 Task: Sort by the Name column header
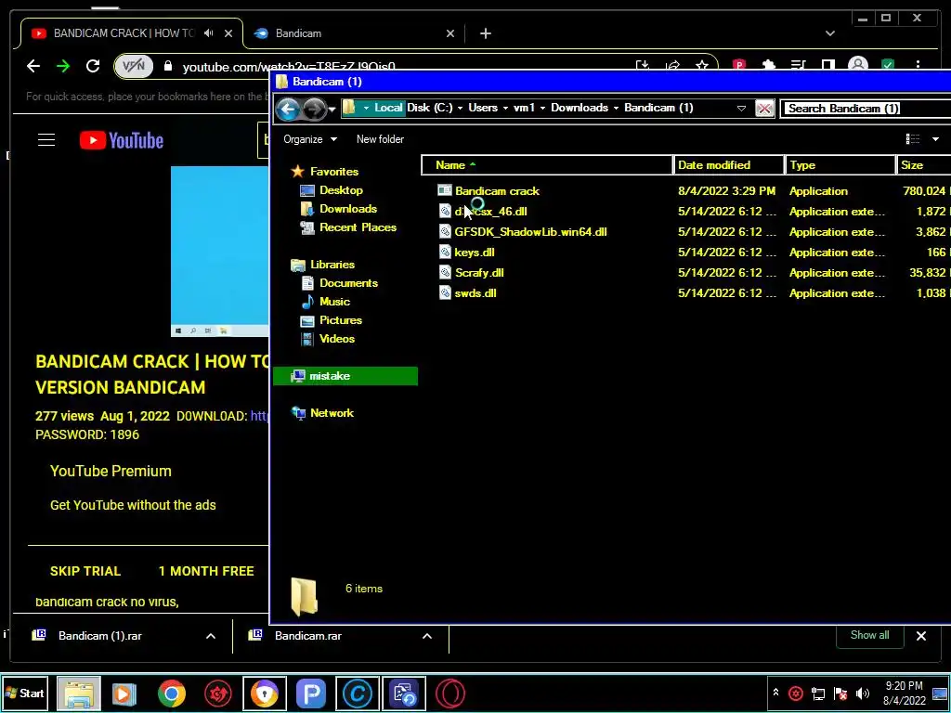[547, 165]
